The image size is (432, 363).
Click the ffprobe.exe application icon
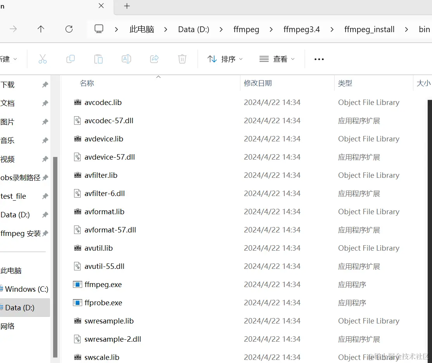78,303
